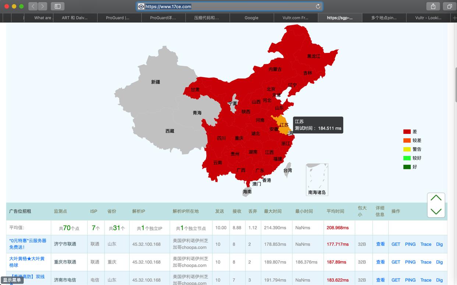Viewport: 457px width, 285px height.
Task: Click Safari's forward navigation arrow
Action: tap(43, 6)
